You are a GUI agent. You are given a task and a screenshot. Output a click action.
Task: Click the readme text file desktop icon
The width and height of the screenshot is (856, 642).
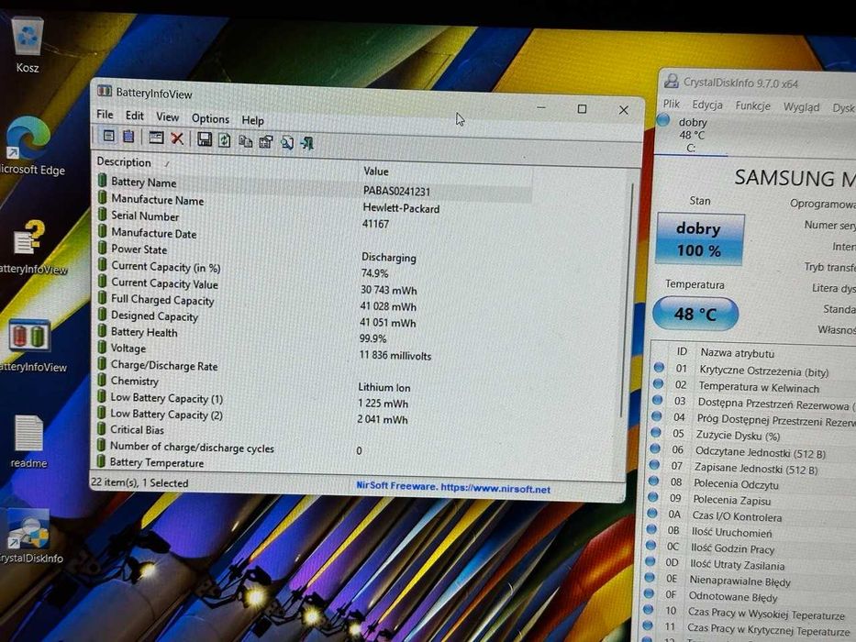pos(28,442)
